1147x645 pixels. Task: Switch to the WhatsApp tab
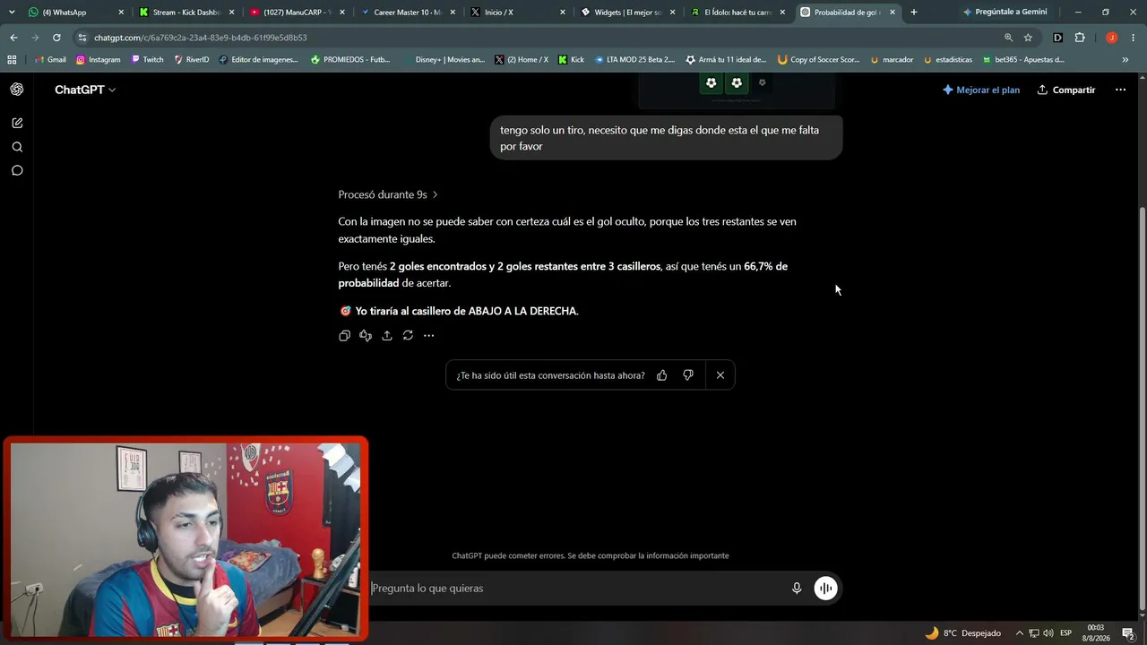[76, 13]
